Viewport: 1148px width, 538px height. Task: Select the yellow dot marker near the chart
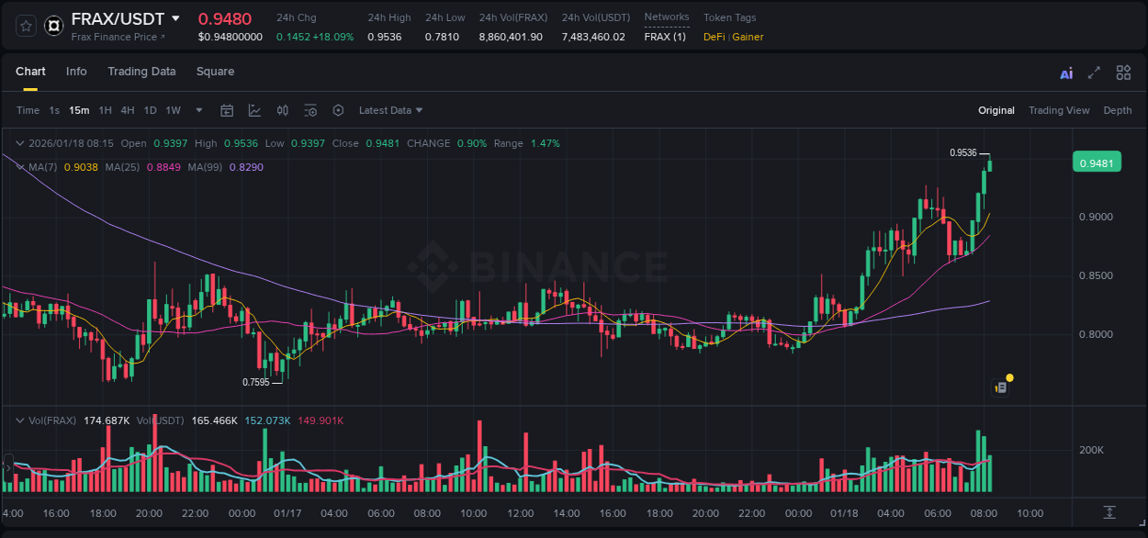tap(1008, 376)
